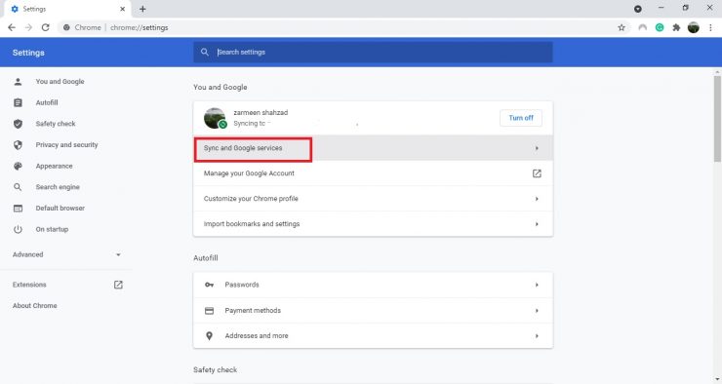Select Privacy and security
Image resolution: width=722 pixels, height=384 pixels.
tap(66, 145)
